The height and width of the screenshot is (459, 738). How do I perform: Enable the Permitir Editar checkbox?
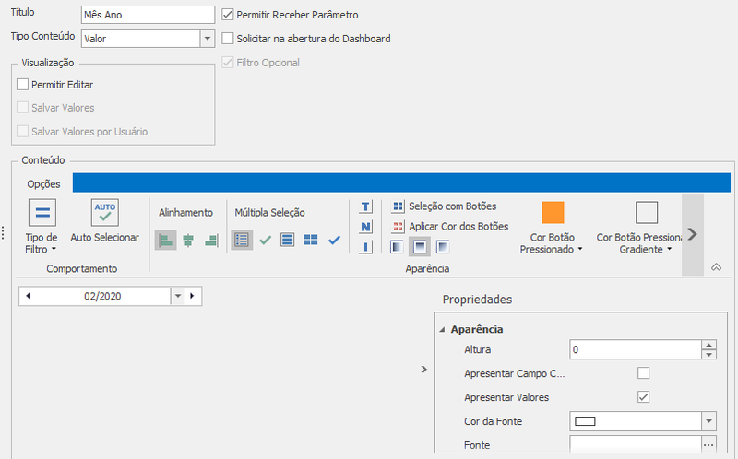click(x=22, y=85)
